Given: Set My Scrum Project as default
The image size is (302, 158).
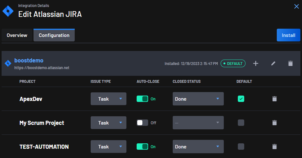Looking at the screenshot, I should tap(241, 123).
